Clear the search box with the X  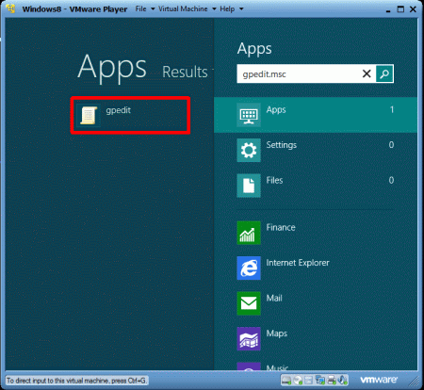click(367, 73)
